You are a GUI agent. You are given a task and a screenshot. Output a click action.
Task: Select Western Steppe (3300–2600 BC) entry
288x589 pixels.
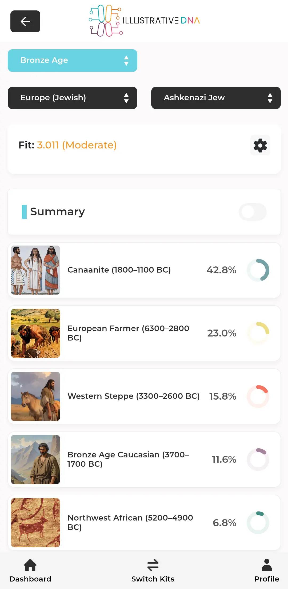pos(133,396)
